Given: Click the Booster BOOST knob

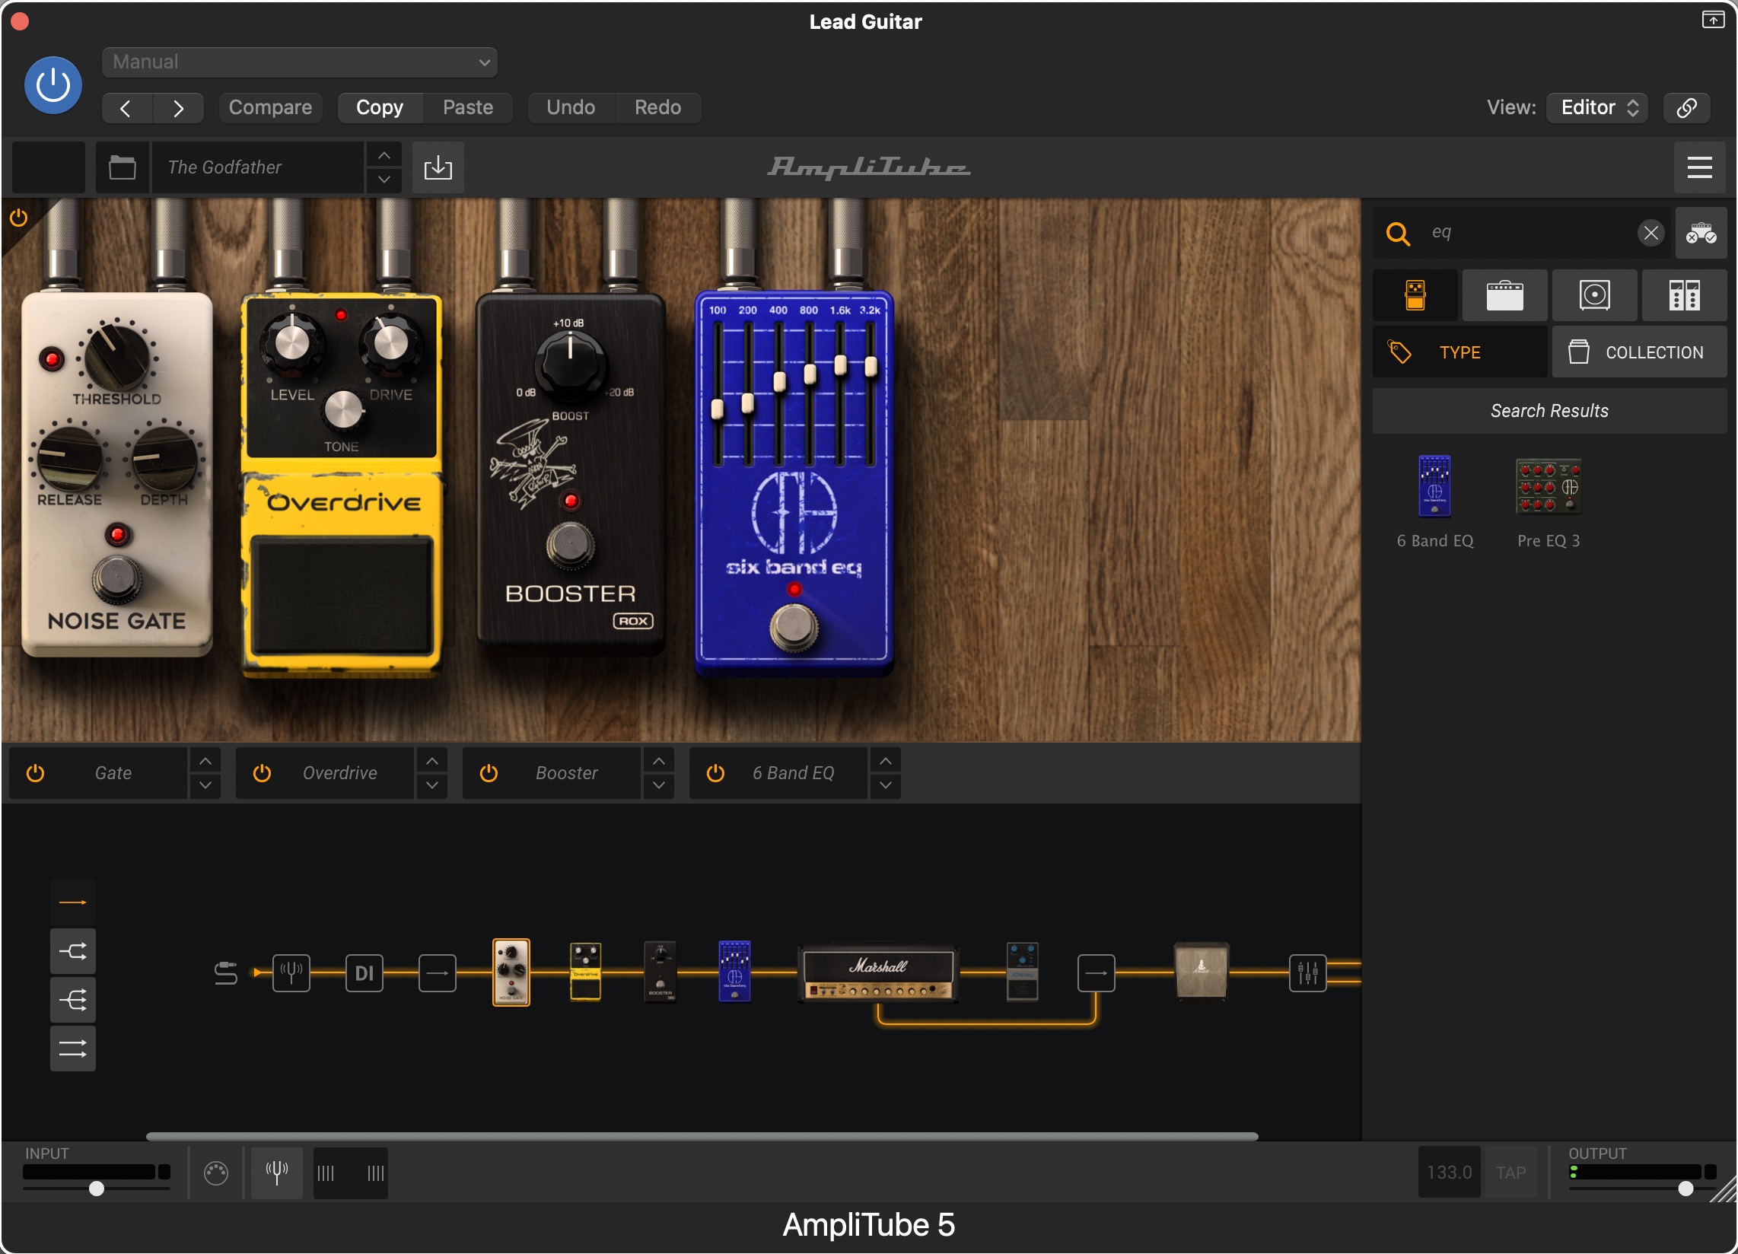Looking at the screenshot, I should pyautogui.click(x=570, y=364).
